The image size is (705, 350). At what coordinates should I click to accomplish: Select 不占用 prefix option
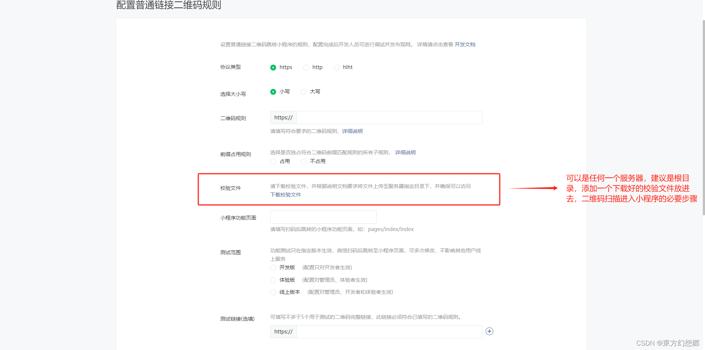[304, 162]
